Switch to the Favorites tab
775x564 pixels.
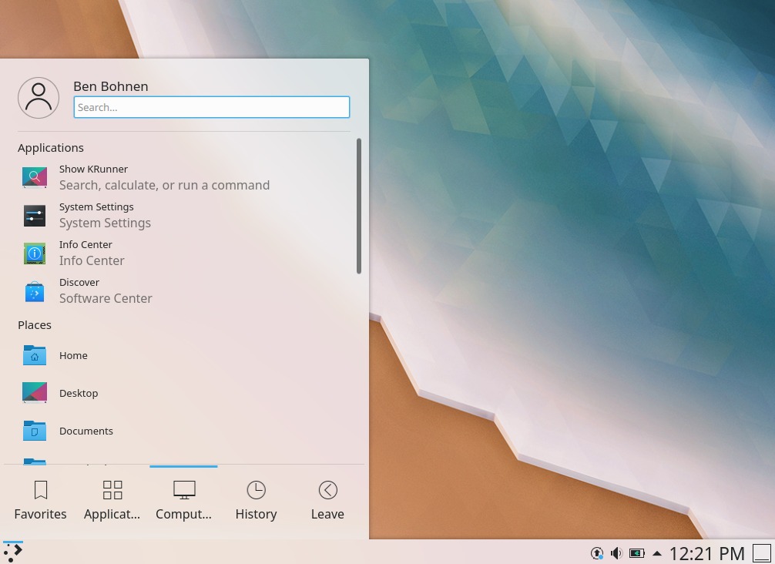41,500
